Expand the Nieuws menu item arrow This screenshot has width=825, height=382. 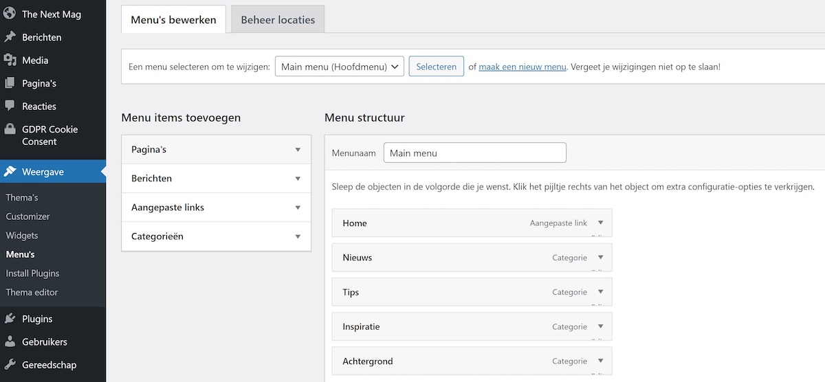tap(600, 257)
